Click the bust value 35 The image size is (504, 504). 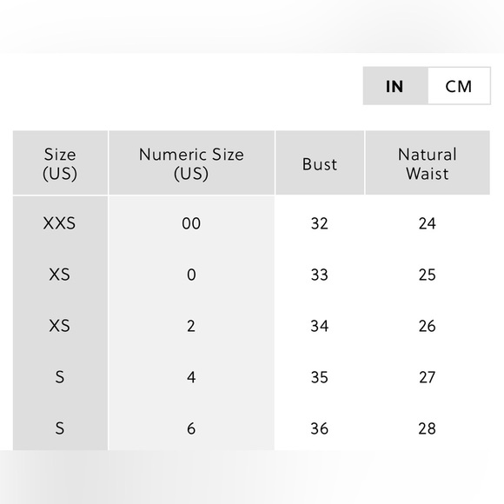(320, 377)
